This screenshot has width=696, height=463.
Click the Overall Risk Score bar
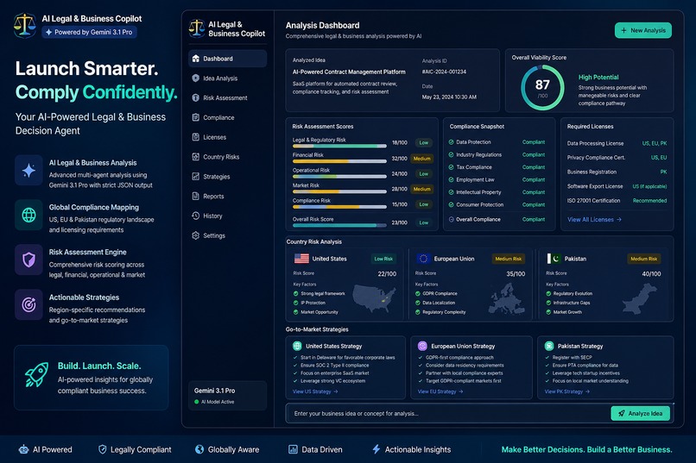[339, 225]
